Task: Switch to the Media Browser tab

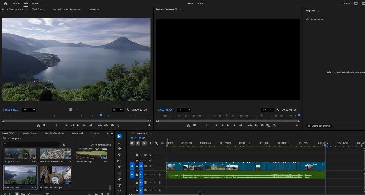Action: (x=30, y=133)
